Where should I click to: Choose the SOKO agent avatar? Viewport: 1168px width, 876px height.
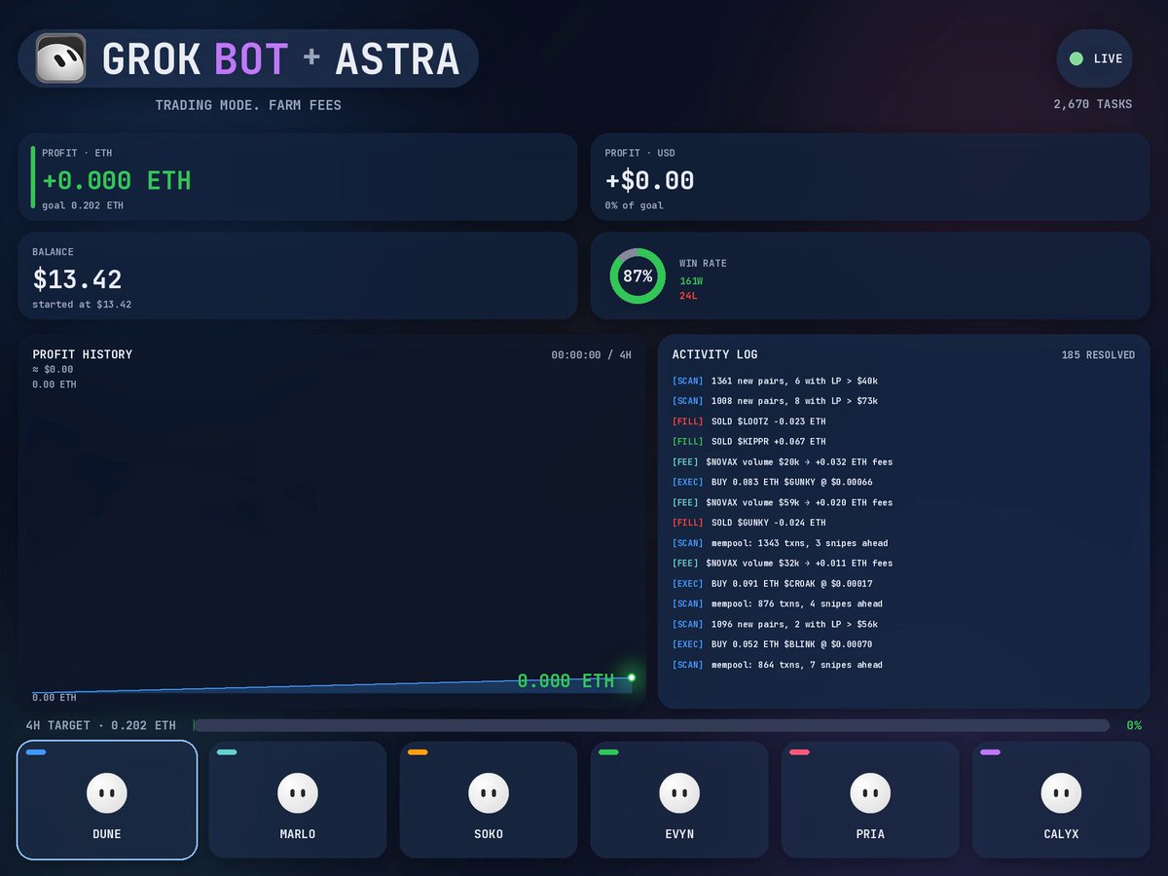(489, 793)
